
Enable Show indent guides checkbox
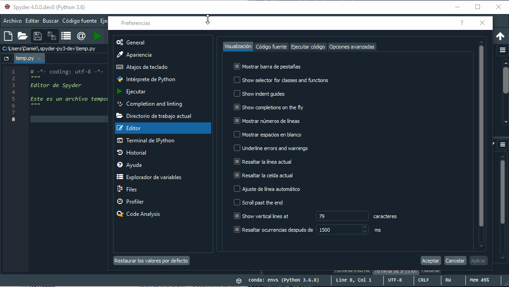click(x=237, y=94)
